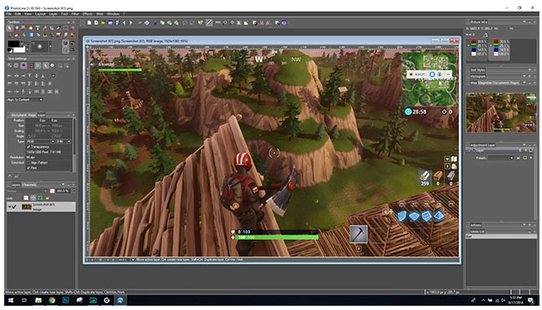Viewport: 542px width, 310px height.
Task: Select the Text tool in the toolbox
Action: (x=38, y=28)
